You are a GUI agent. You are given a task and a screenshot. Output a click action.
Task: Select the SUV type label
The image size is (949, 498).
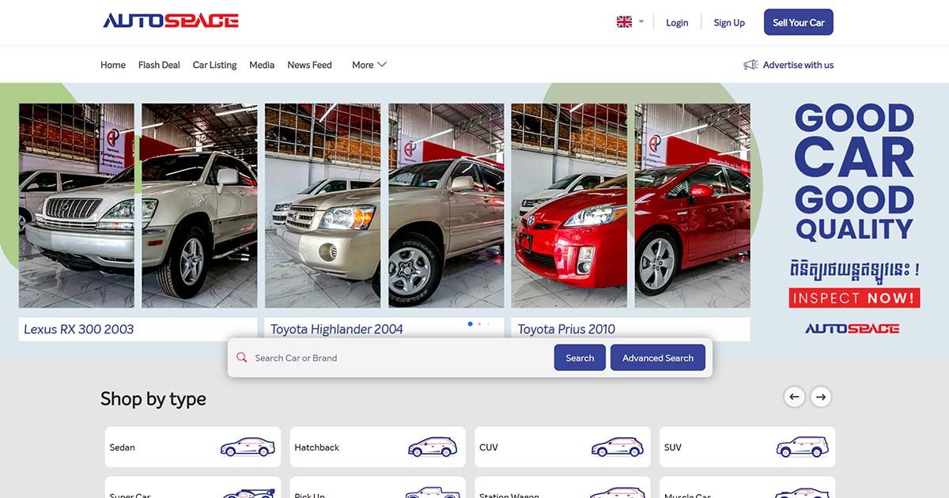[673, 447]
